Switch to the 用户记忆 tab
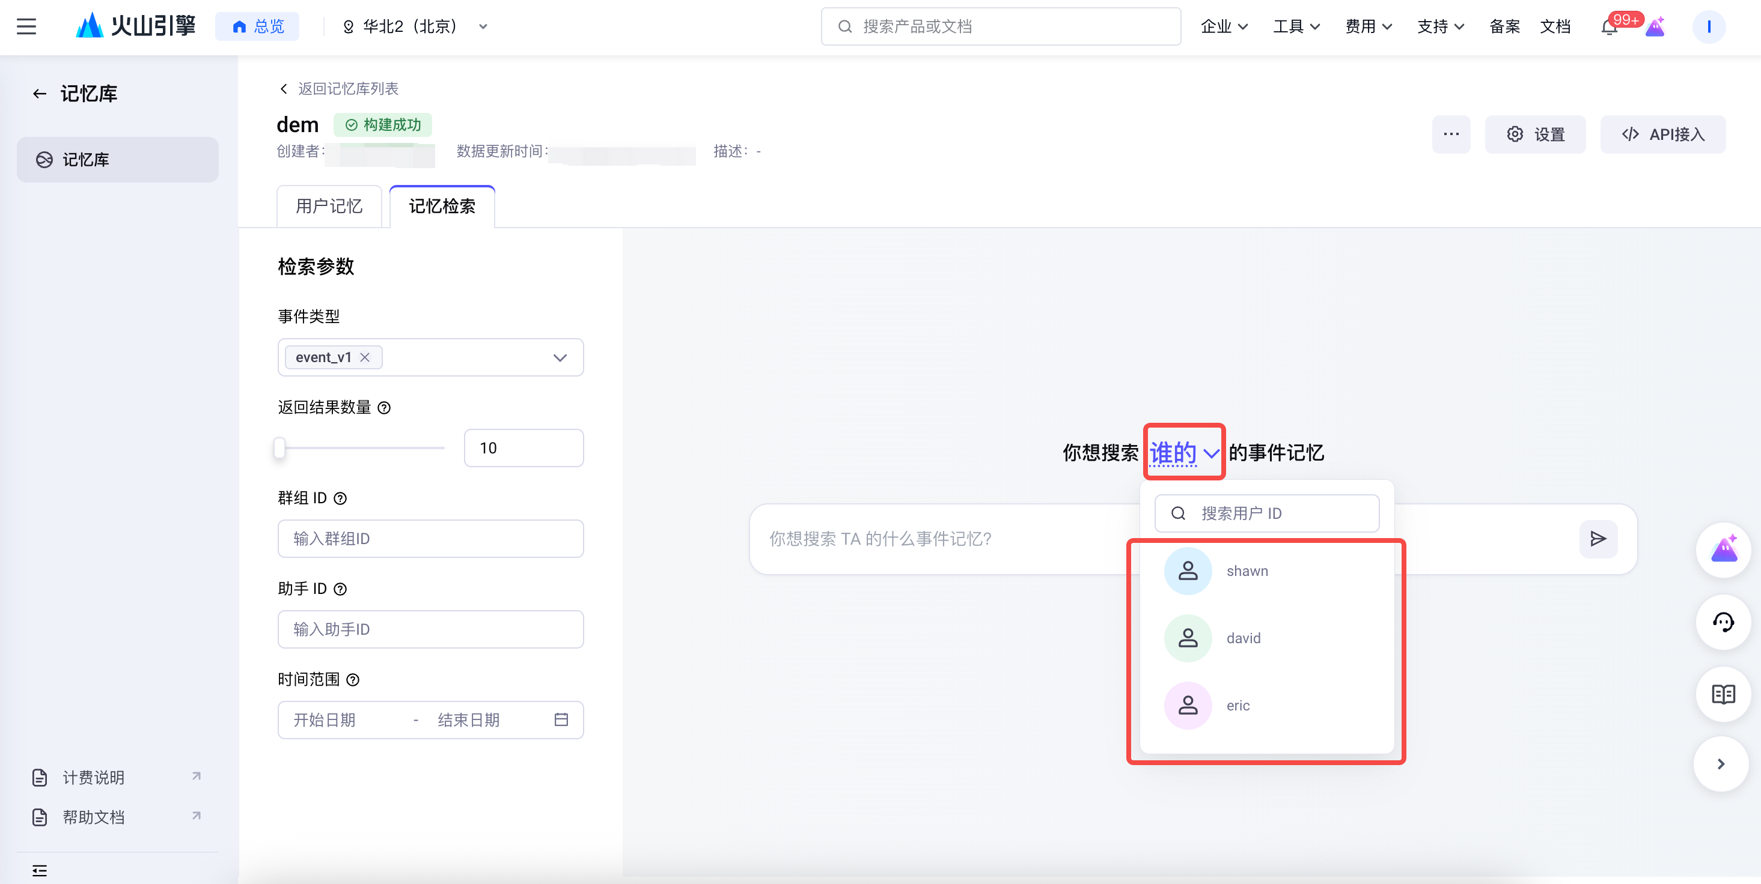This screenshot has width=1761, height=884. point(329,207)
